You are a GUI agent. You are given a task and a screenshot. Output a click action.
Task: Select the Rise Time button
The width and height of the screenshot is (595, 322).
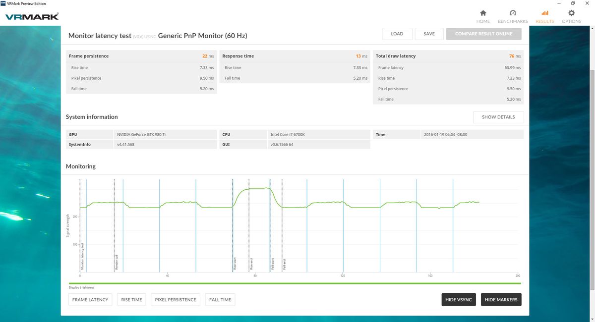(x=131, y=299)
